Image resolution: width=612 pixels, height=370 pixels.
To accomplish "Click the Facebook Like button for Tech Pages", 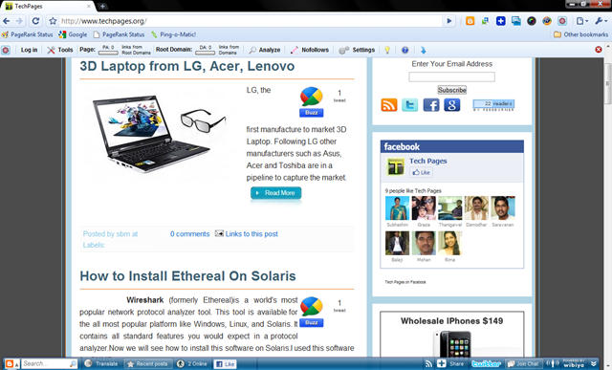I will click(421, 172).
